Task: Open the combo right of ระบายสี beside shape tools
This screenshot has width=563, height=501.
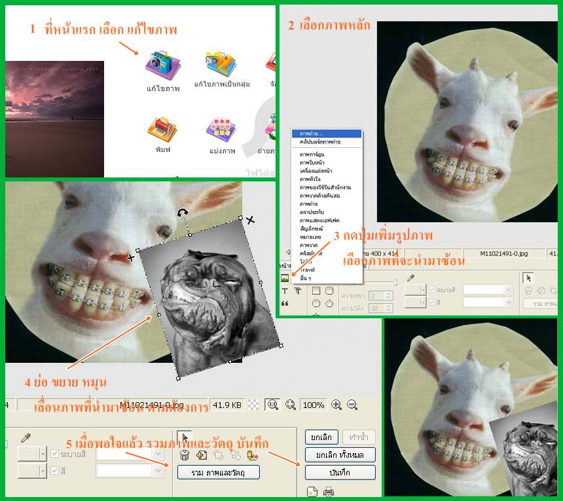Action: (x=488, y=289)
